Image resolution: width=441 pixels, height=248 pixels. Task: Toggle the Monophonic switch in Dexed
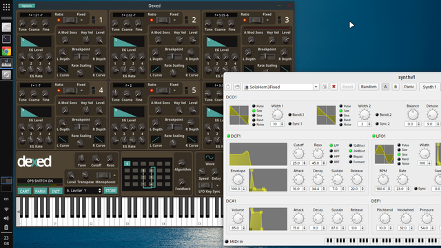103,175
